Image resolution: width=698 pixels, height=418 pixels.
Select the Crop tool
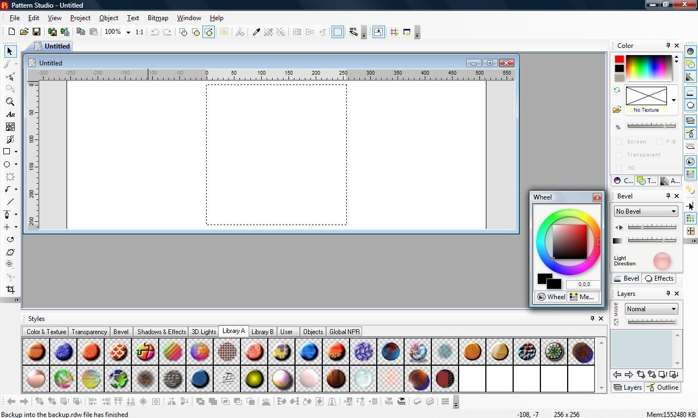(x=10, y=290)
